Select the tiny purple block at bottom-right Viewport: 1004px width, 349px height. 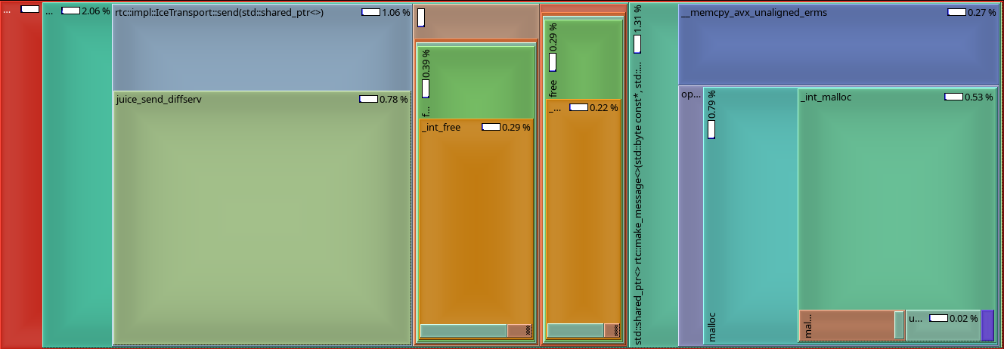coord(987,325)
